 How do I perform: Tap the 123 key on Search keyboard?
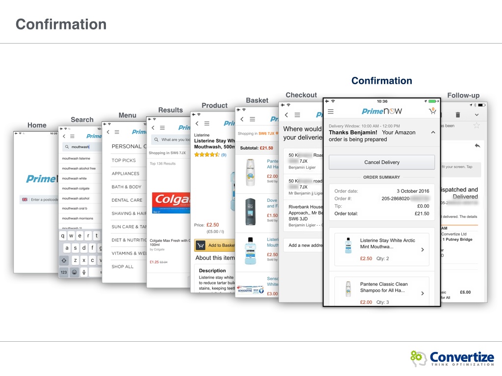tap(64, 272)
